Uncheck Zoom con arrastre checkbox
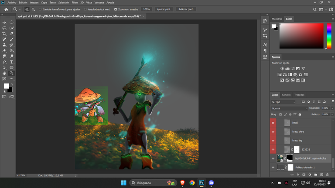The width and height of the screenshot is (335, 188). click(116, 10)
